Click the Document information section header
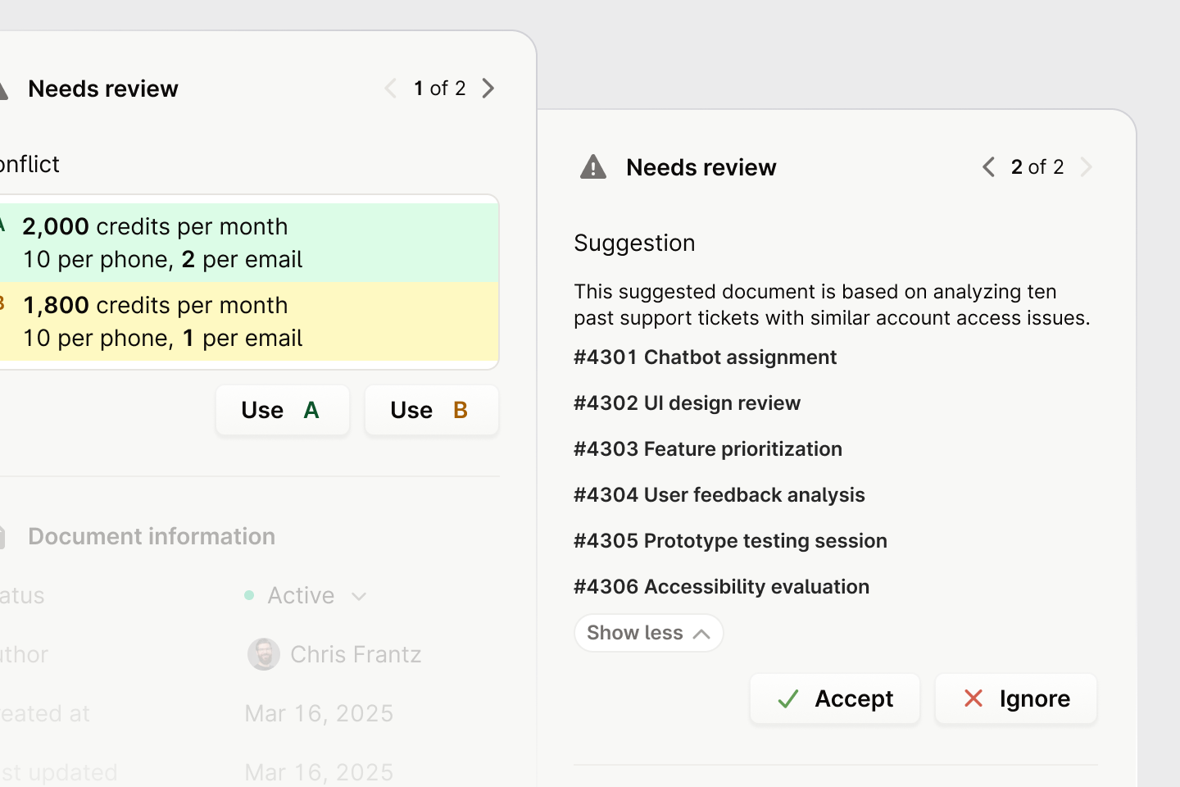The height and width of the screenshot is (787, 1180). click(152, 536)
